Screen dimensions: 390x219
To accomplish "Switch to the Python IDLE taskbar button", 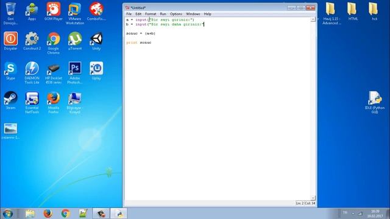I will (119, 214).
